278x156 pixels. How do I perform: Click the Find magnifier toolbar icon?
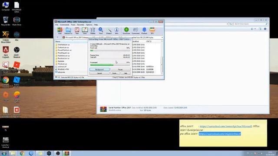(x=101, y=31)
